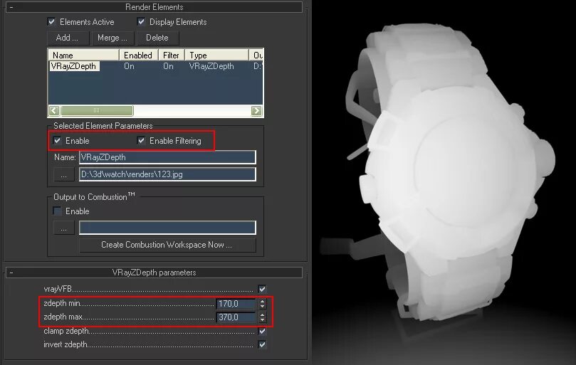Click the horizontal scrollbar thumb in the list
Image resolution: width=576 pixels, height=365 pixels.
97,110
